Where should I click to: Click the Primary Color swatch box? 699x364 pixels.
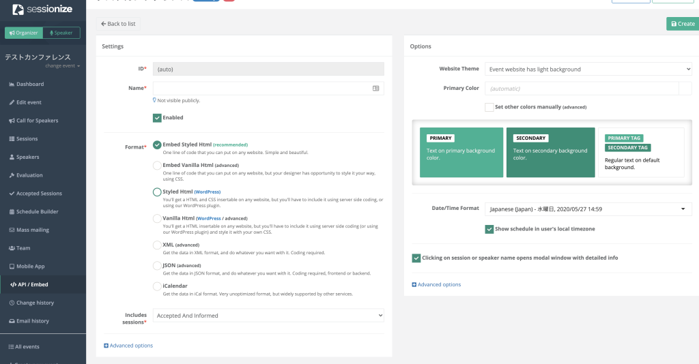point(686,89)
